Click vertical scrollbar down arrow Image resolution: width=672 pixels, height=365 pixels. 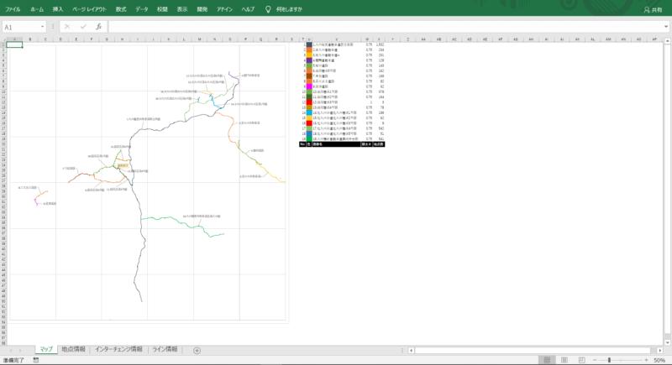point(667,342)
